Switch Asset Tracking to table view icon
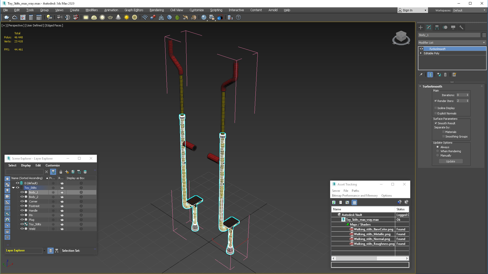This screenshot has height=274, width=488. click(355, 202)
